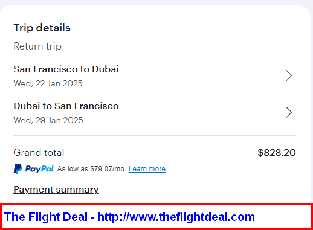Click the Wed, 29 Jan 2025 return date

(48, 120)
